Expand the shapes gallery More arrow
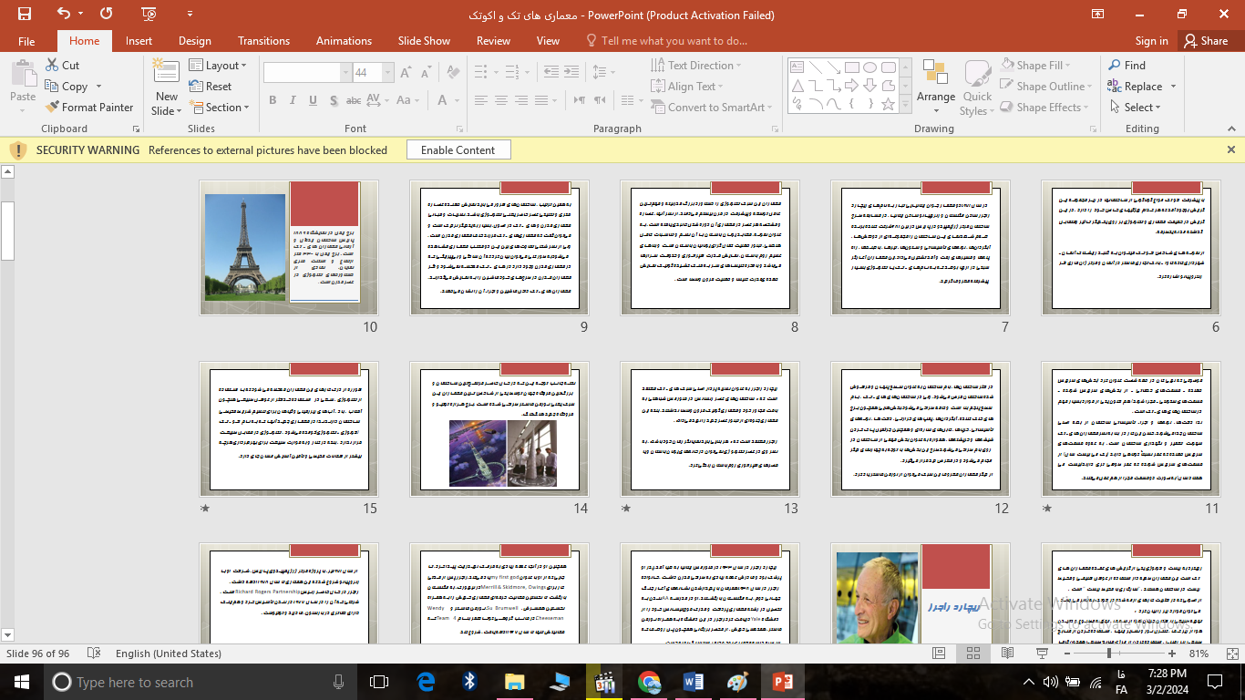1245x700 pixels. pyautogui.click(x=907, y=107)
